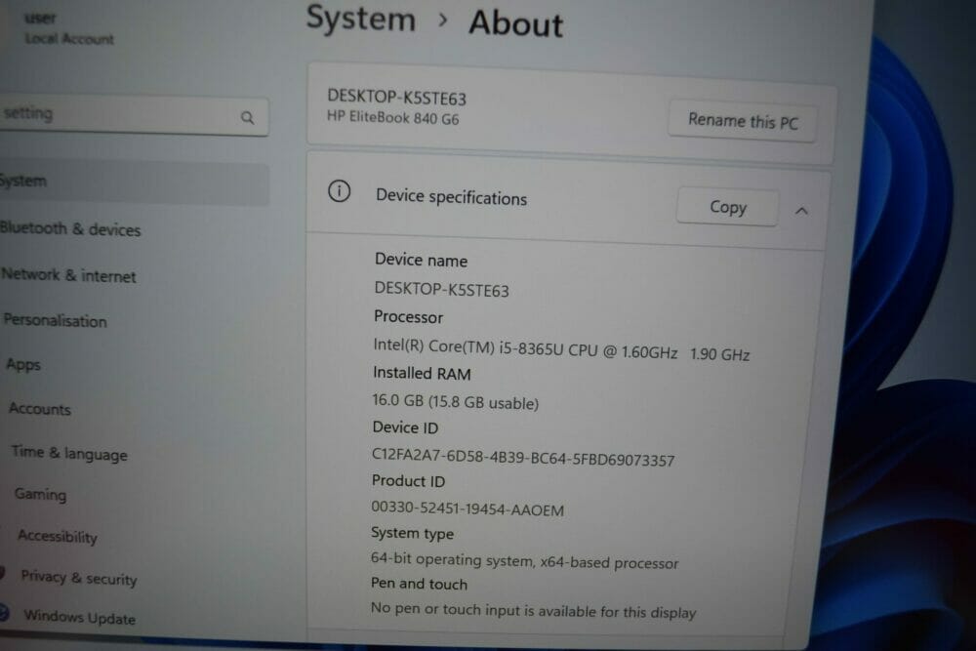Collapse the Device specifications section chevron
The image size is (976, 651).
coord(801,211)
